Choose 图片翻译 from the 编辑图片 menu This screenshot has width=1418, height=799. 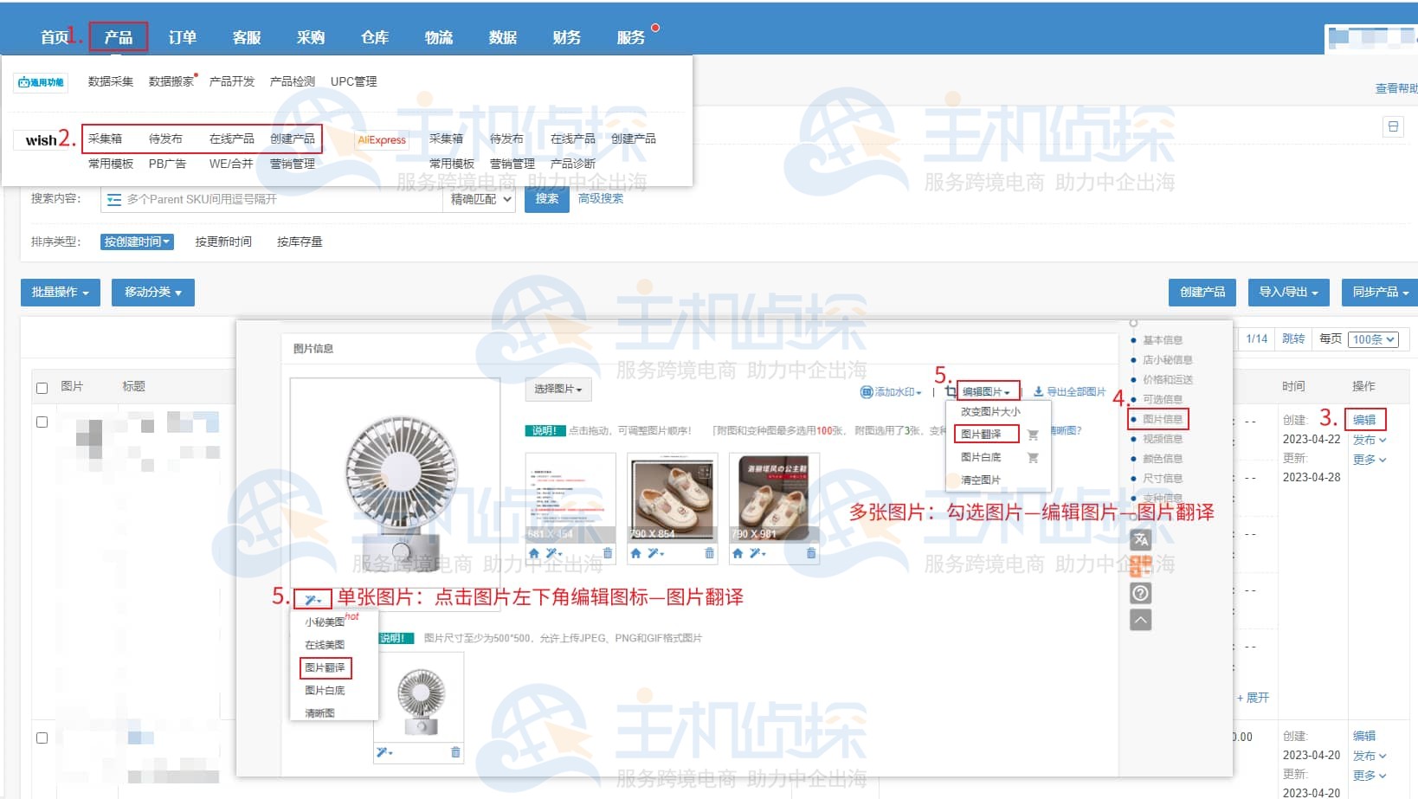pyautogui.click(x=985, y=434)
